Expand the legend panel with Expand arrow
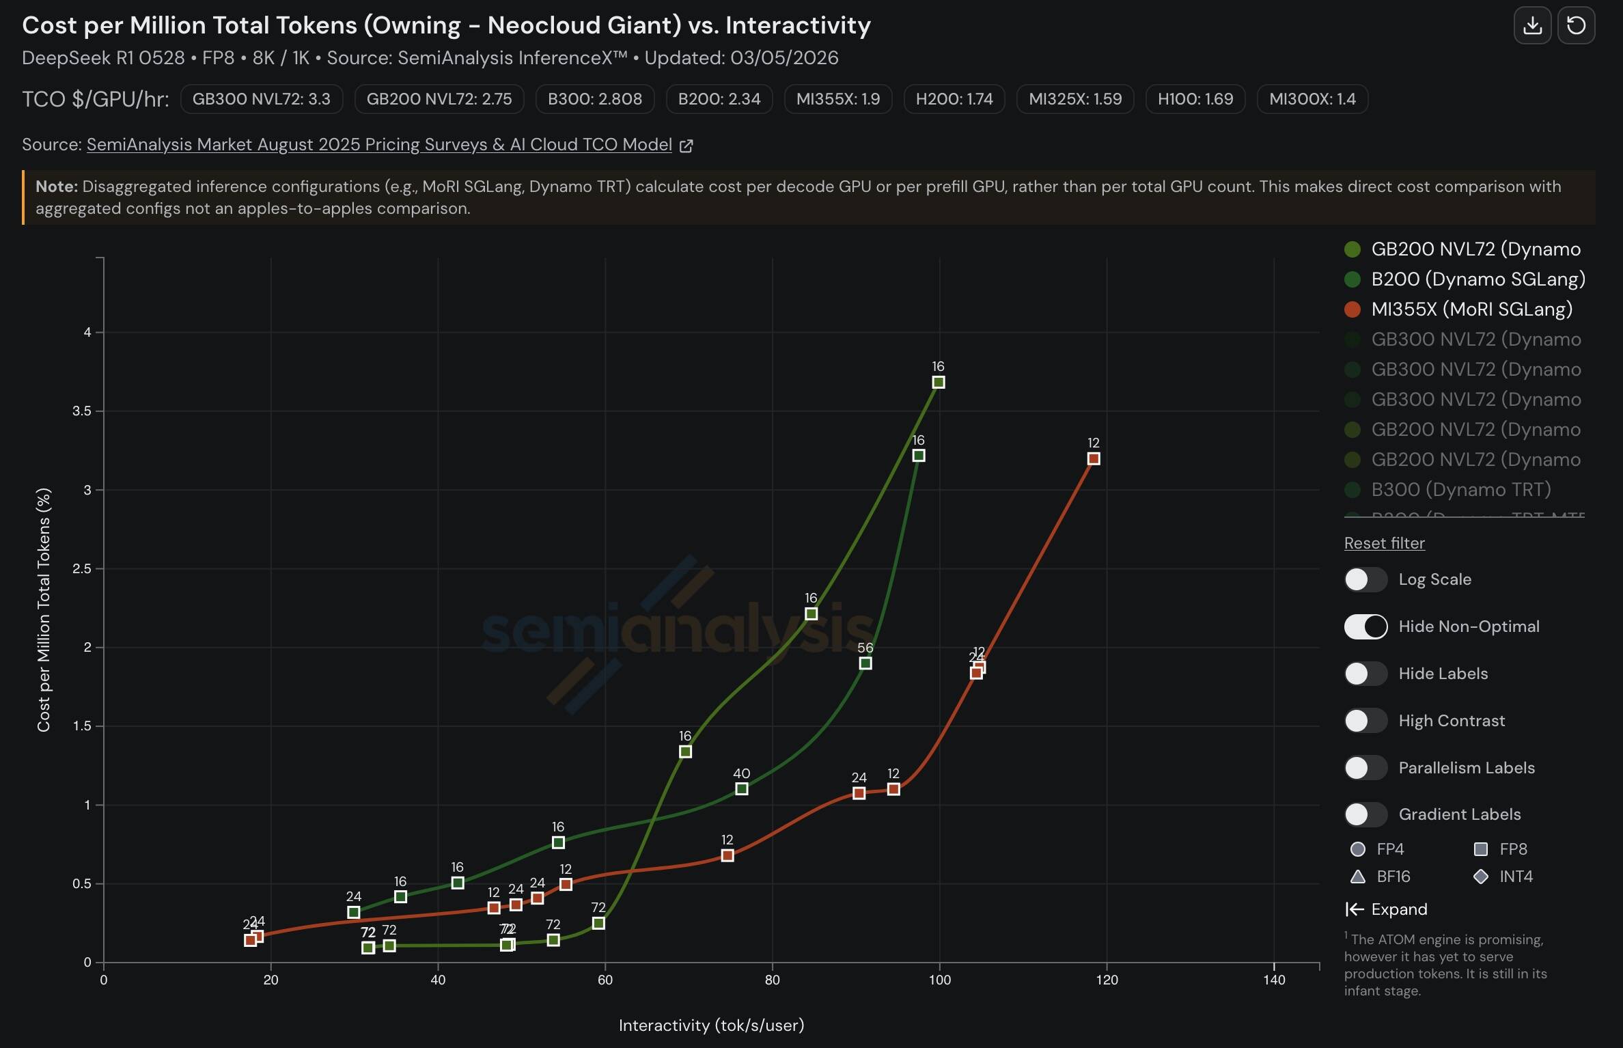Image resolution: width=1623 pixels, height=1048 pixels. point(1387,909)
